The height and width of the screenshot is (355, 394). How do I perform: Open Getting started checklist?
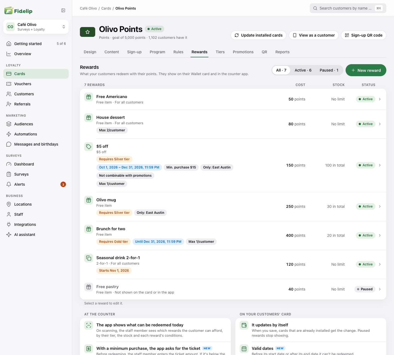36,44
